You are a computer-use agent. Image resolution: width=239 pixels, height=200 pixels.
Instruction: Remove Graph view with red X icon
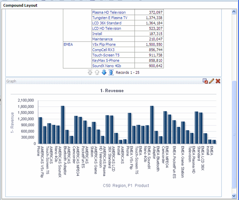click(x=218, y=81)
